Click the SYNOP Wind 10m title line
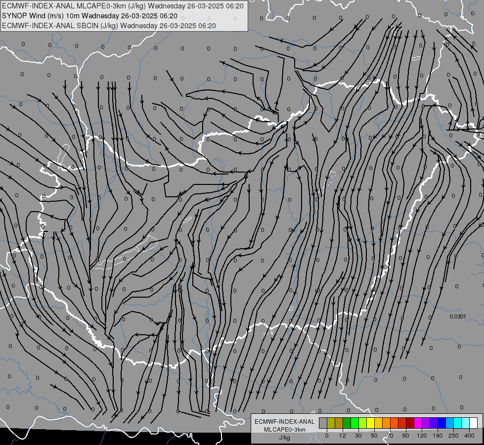 (x=89, y=16)
